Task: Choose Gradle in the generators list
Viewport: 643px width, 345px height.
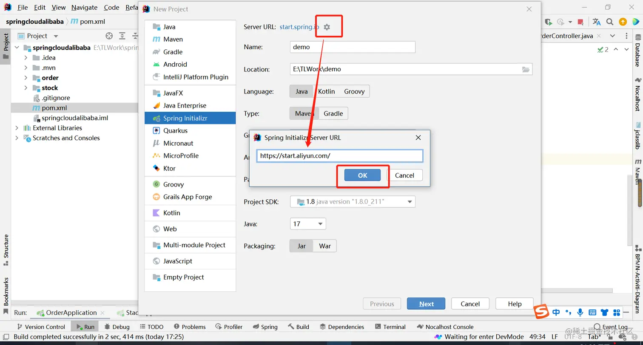Action: tap(190, 52)
